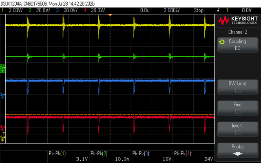Click the 0.0s delay value

click(144, 11)
